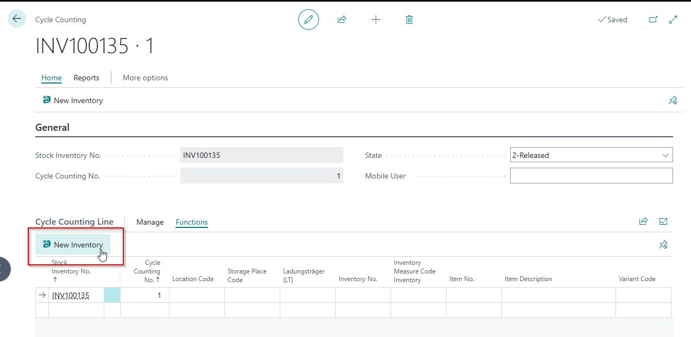Show More options
This screenshot has height=337, width=691.
tap(145, 78)
